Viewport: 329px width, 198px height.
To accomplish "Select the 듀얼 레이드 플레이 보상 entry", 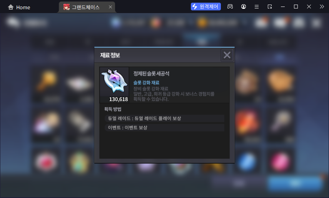I will pyautogui.click(x=164, y=118).
